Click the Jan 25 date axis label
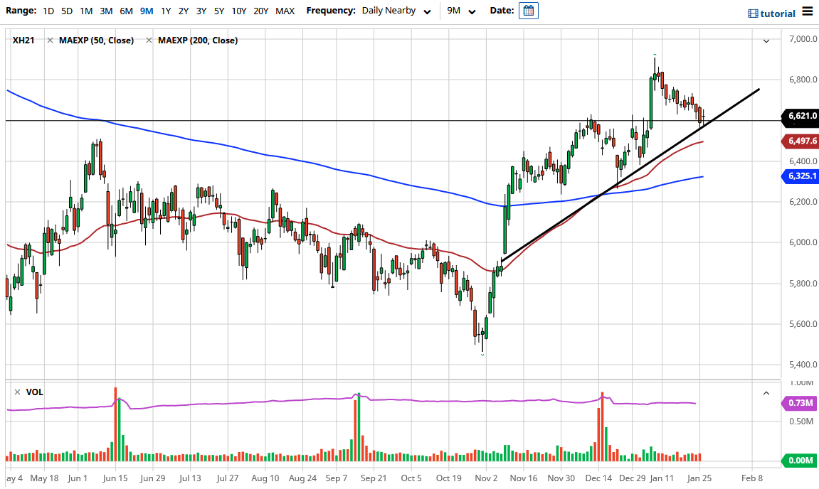 (699, 478)
